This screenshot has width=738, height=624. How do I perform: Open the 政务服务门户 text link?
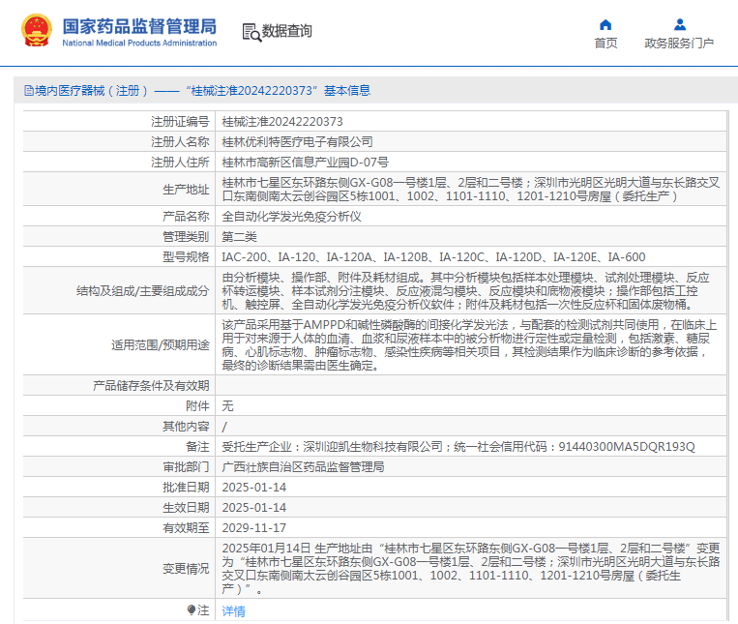679,44
